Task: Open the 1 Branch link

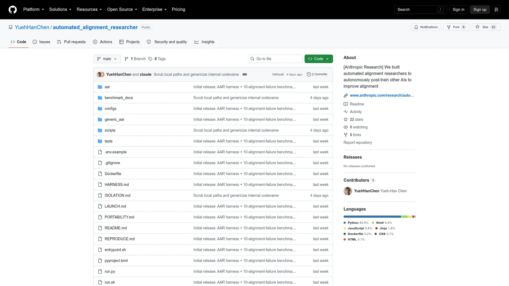Action: [135, 59]
